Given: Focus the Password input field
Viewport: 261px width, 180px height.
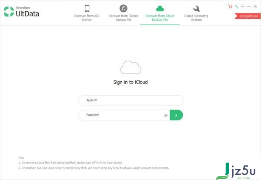Looking at the screenshot, I should pos(124,115).
